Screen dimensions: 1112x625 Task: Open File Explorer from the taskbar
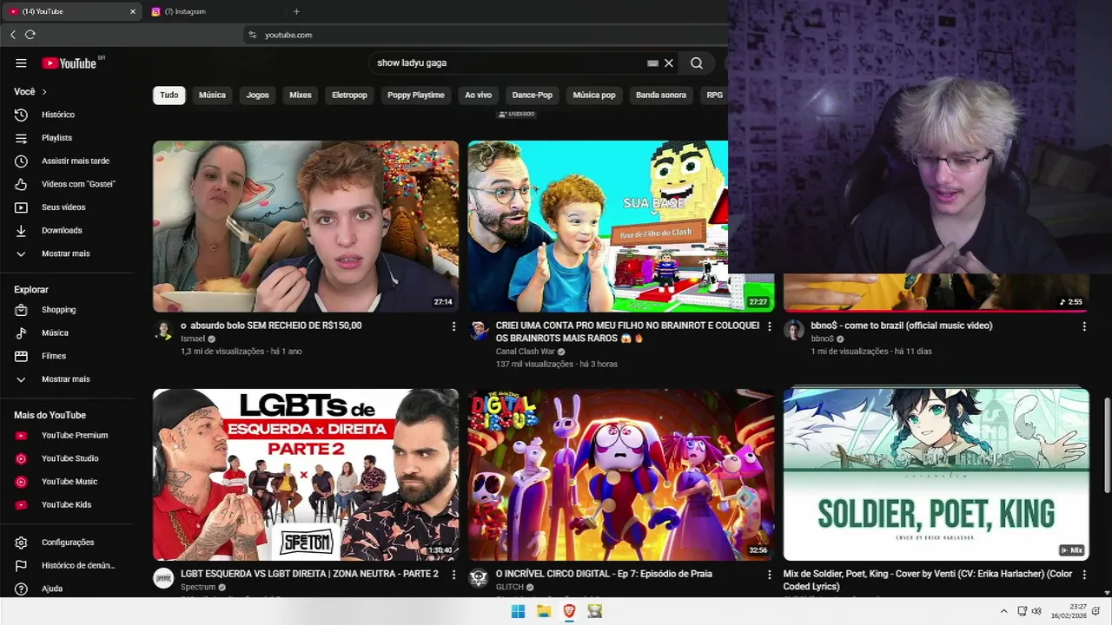(x=544, y=611)
